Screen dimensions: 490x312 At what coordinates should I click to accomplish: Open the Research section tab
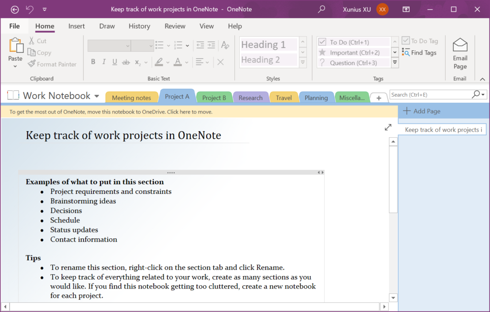pyautogui.click(x=251, y=98)
